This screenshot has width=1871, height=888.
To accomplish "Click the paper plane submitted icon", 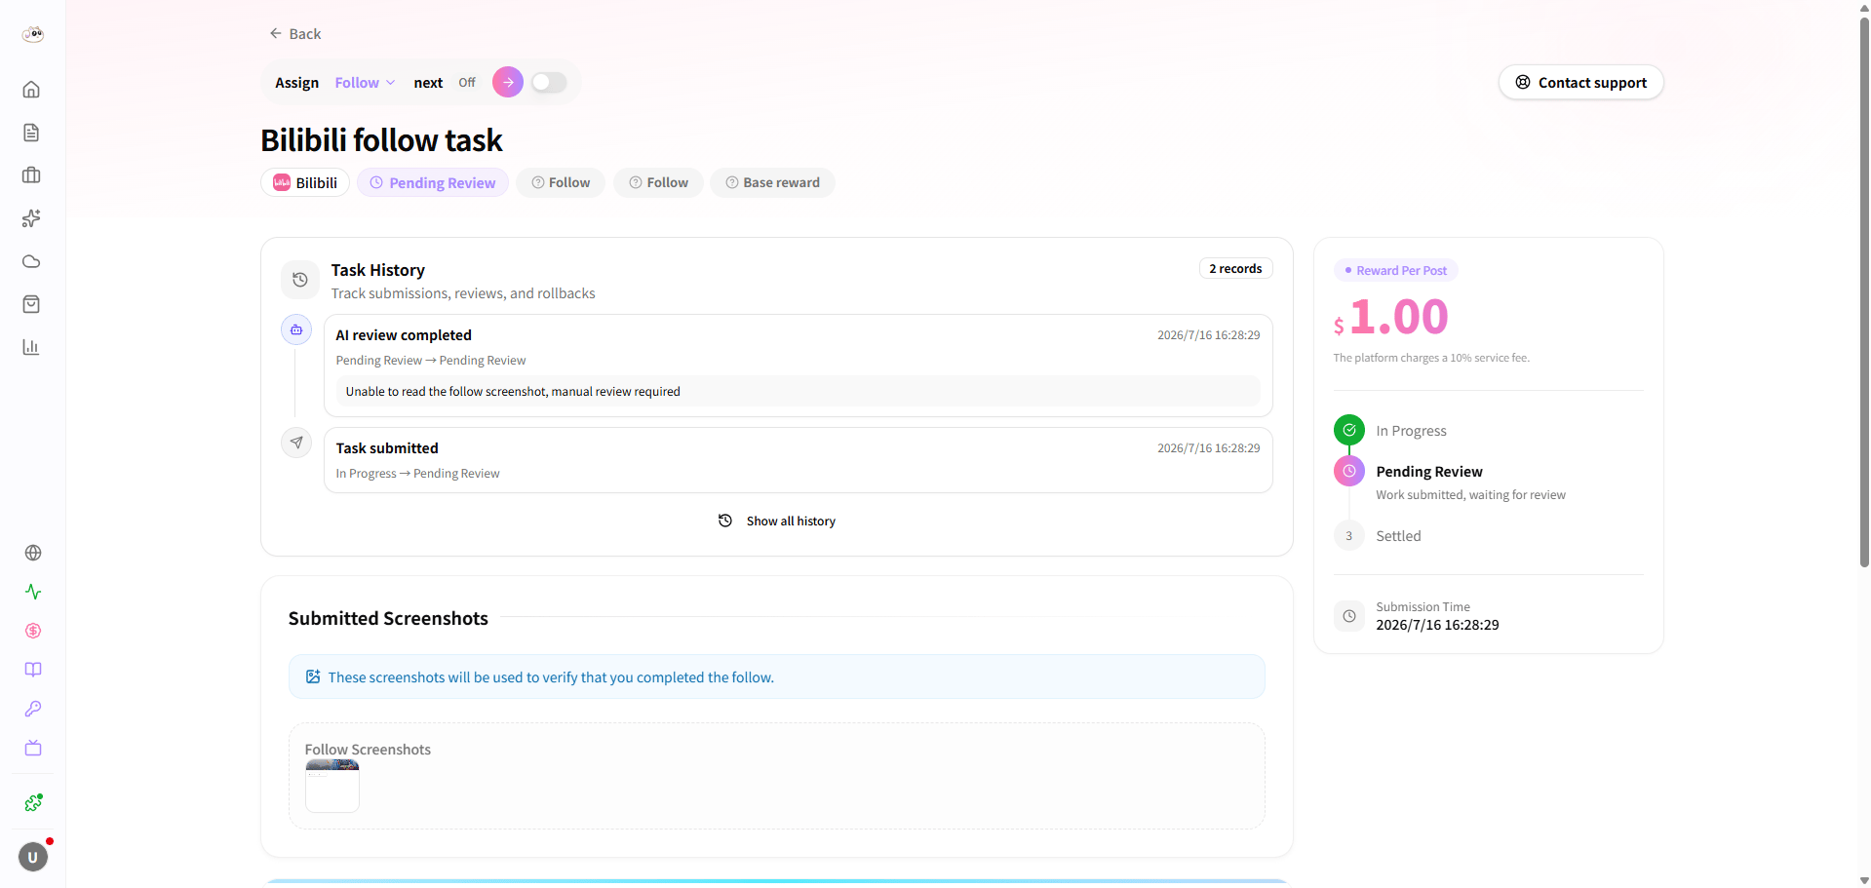I will tap(296, 443).
